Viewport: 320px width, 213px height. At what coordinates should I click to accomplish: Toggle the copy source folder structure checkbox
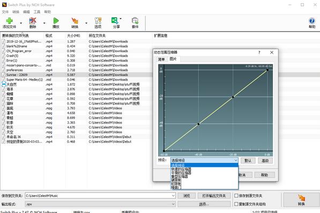pyautogui.click(x=236, y=204)
